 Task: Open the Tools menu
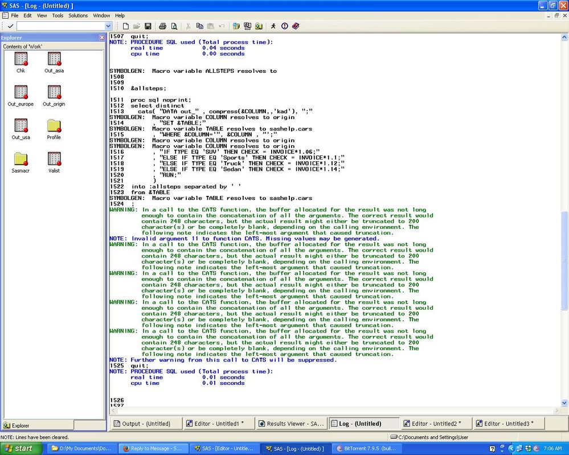coord(58,15)
